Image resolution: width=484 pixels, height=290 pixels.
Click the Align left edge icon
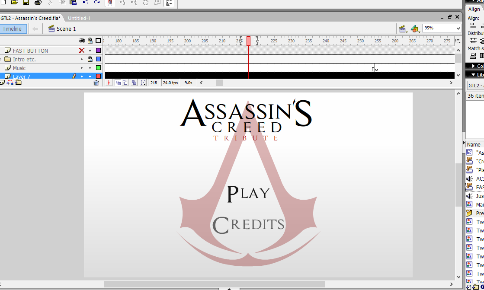pos(473,25)
